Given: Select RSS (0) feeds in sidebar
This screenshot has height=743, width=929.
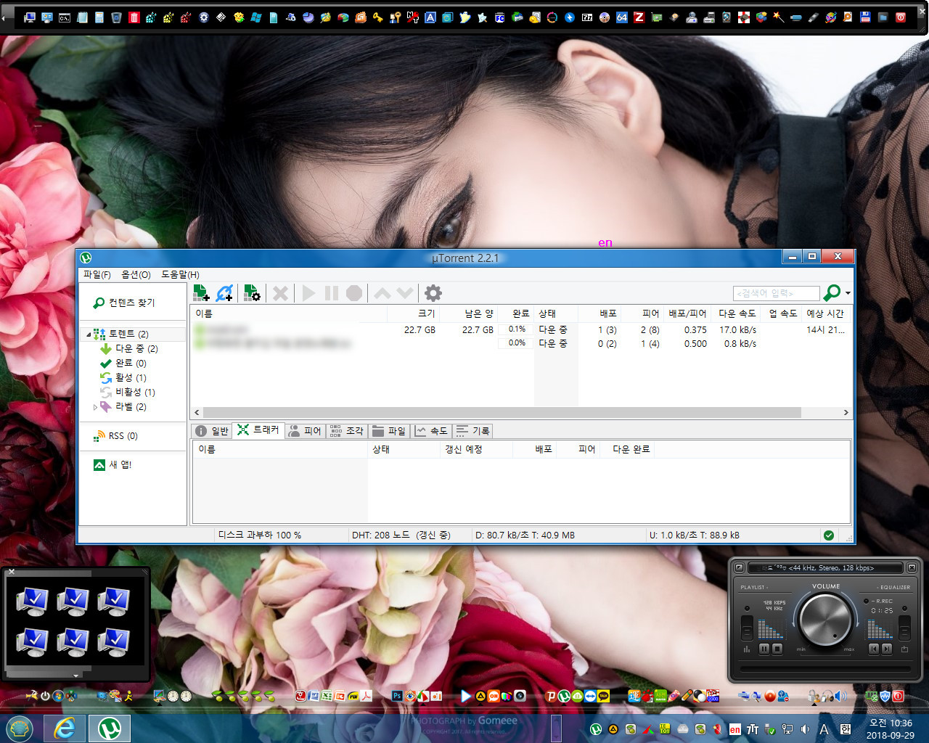Looking at the screenshot, I should (x=115, y=436).
